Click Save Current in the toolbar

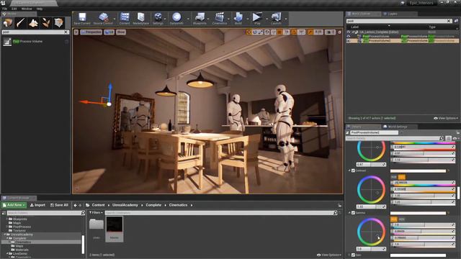[x=82, y=19]
